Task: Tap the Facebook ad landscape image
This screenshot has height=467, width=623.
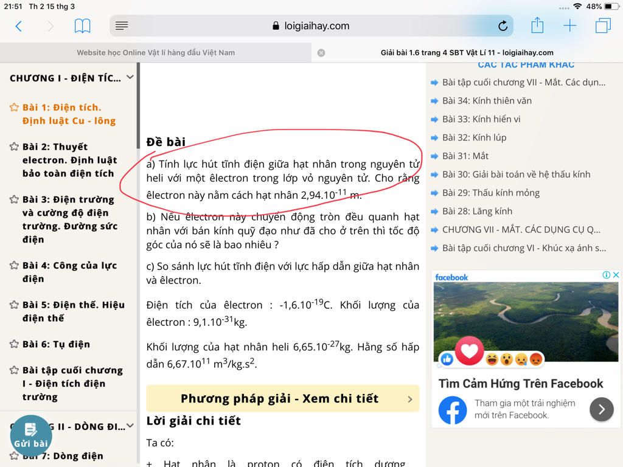Action: point(526,322)
